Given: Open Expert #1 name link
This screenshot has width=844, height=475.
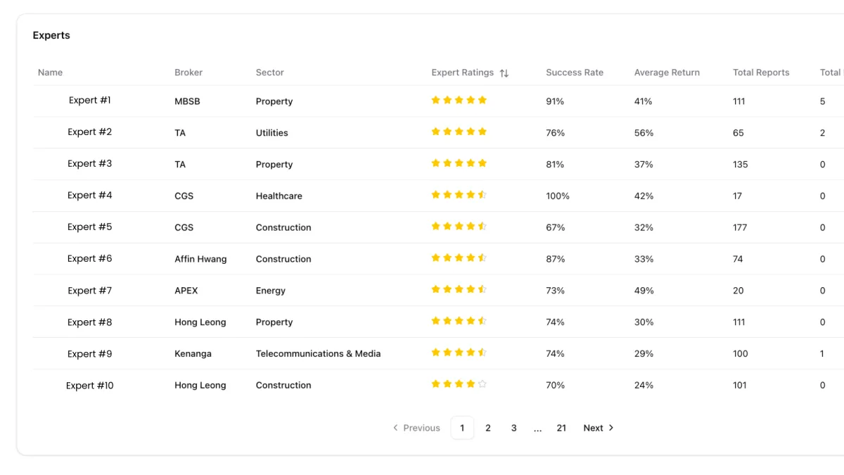Looking at the screenshot, I should click(x=90, y=100).
